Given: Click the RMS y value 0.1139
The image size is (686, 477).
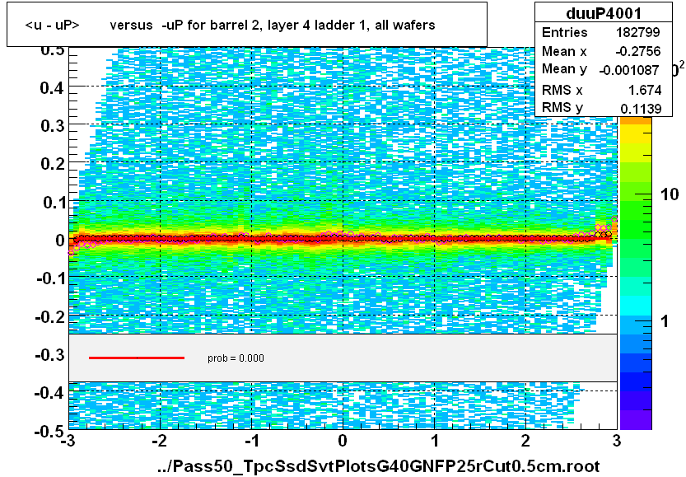Looking at the screenshot, I should pyautogui.click(x=641, y=109).
